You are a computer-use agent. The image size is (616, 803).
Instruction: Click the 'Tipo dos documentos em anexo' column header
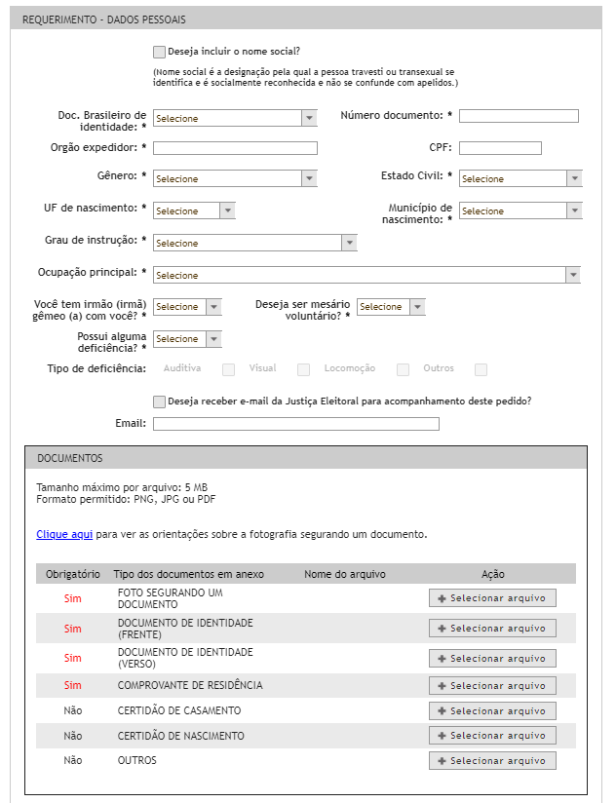[188, 574]
